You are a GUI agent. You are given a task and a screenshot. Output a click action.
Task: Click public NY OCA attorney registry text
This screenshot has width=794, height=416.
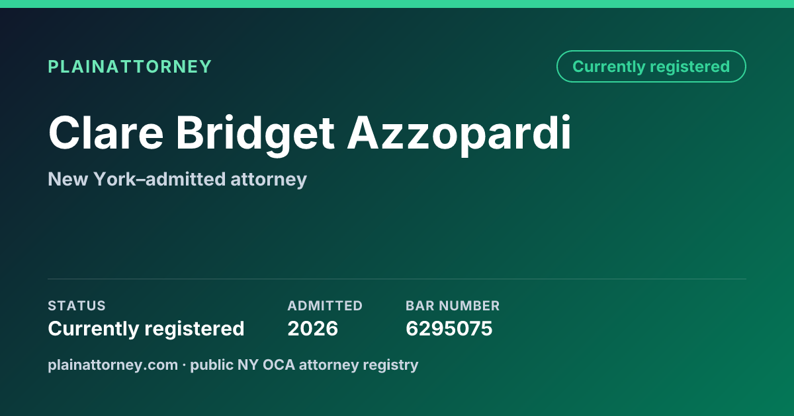pos(304,364)
